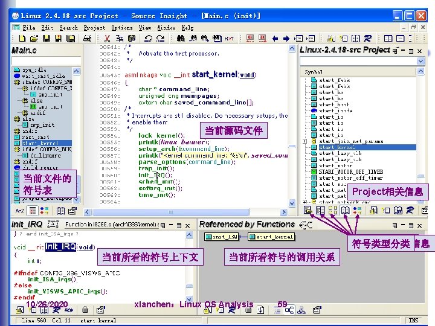Click the A-Z sort symbols button

tap(20, 211)
